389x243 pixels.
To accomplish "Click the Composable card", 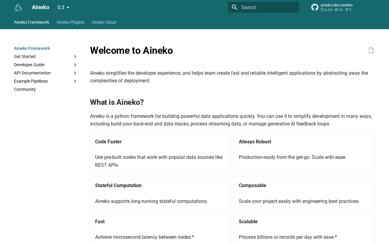I will (x=304, y=193).
